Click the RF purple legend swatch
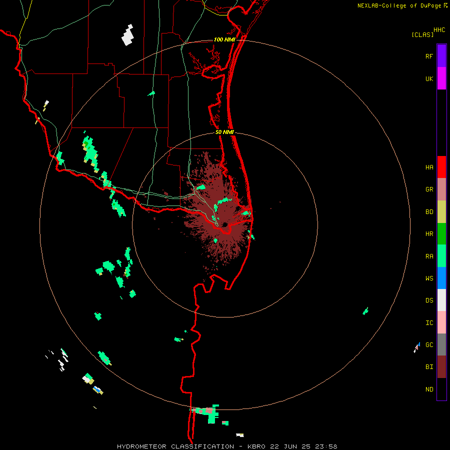This screenshot has height=450, width=450. point(441,56)
